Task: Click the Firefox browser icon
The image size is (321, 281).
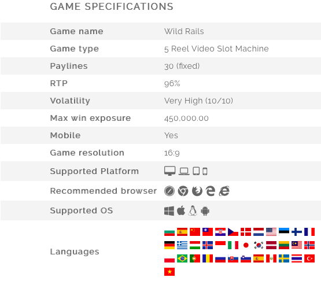Action: 197,191
